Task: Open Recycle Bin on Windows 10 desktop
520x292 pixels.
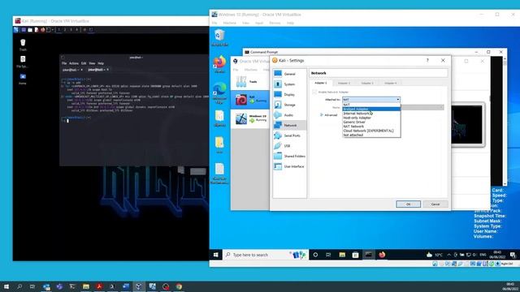Action: (x=219, y=37)
